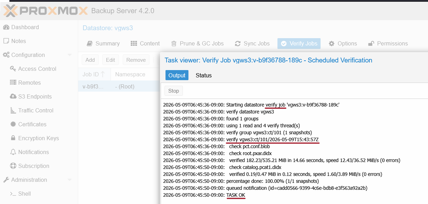Open Traffic Control in the sidebar
428x204 pixels.
point(36,110)
